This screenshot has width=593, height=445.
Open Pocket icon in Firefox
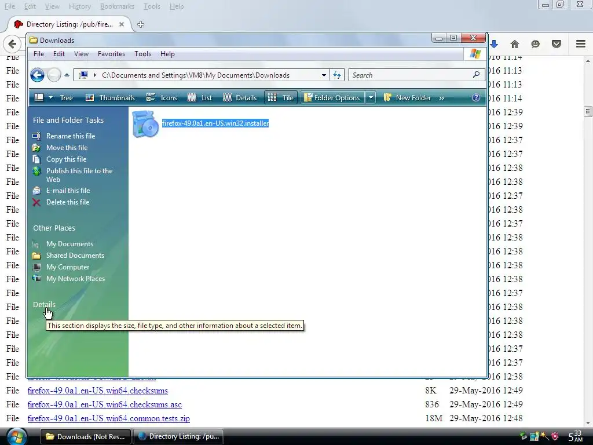(557, 44)
